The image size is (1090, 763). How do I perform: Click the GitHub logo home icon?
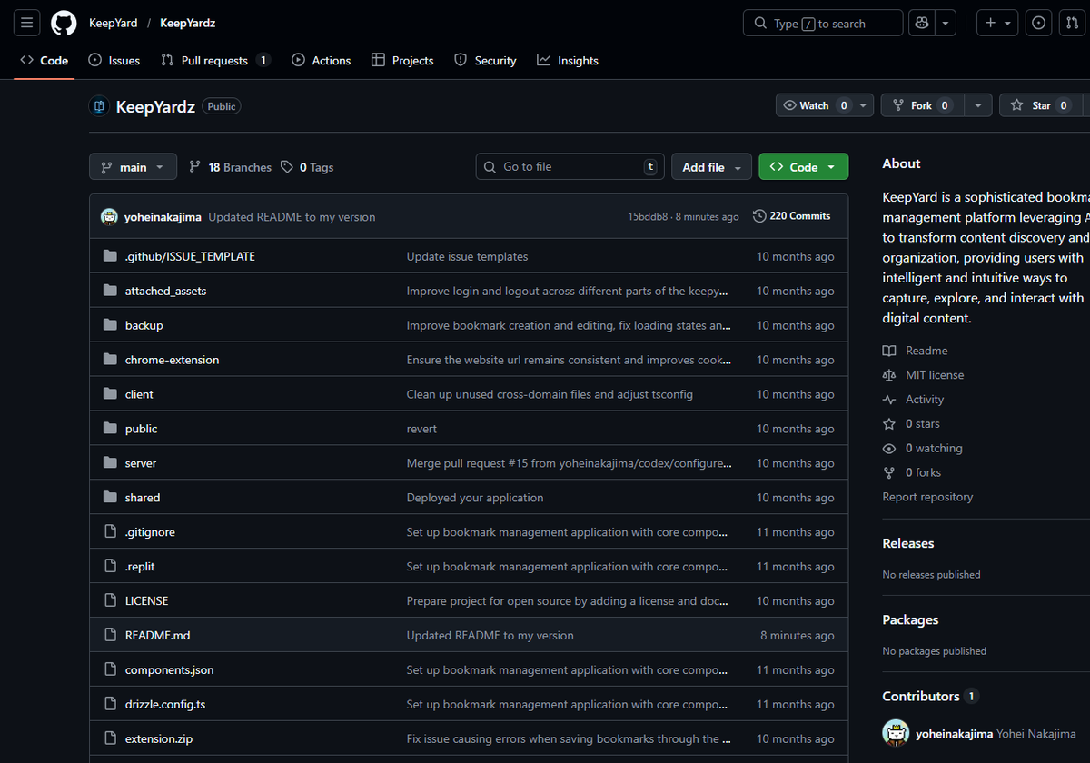pos(64,23)
